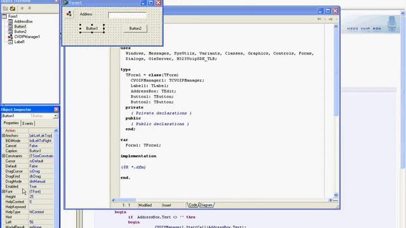Select CVOIPManager component icon on Form1

click(x=69, y=14)
